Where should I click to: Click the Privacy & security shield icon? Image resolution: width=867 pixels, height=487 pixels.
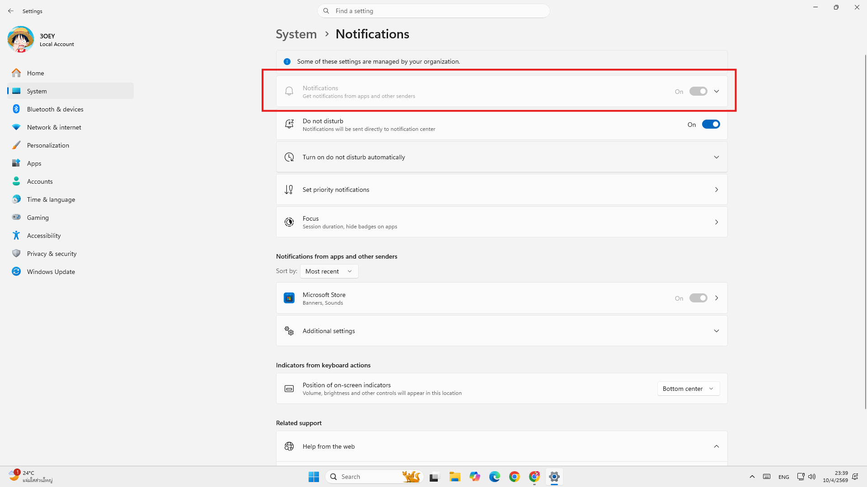(x=16, y=254)
